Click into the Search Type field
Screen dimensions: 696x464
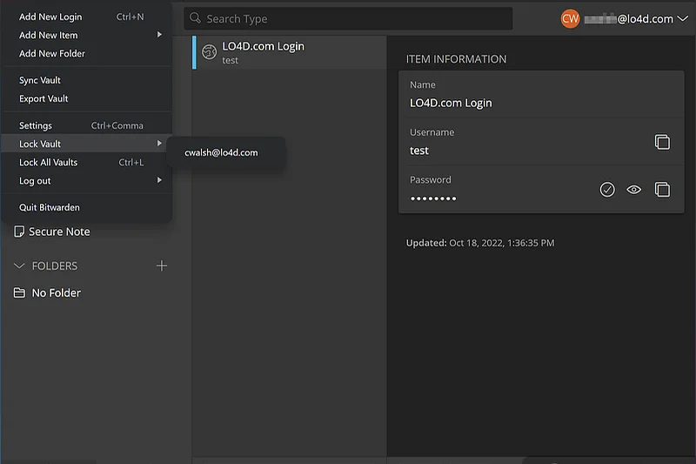(348, 18)
